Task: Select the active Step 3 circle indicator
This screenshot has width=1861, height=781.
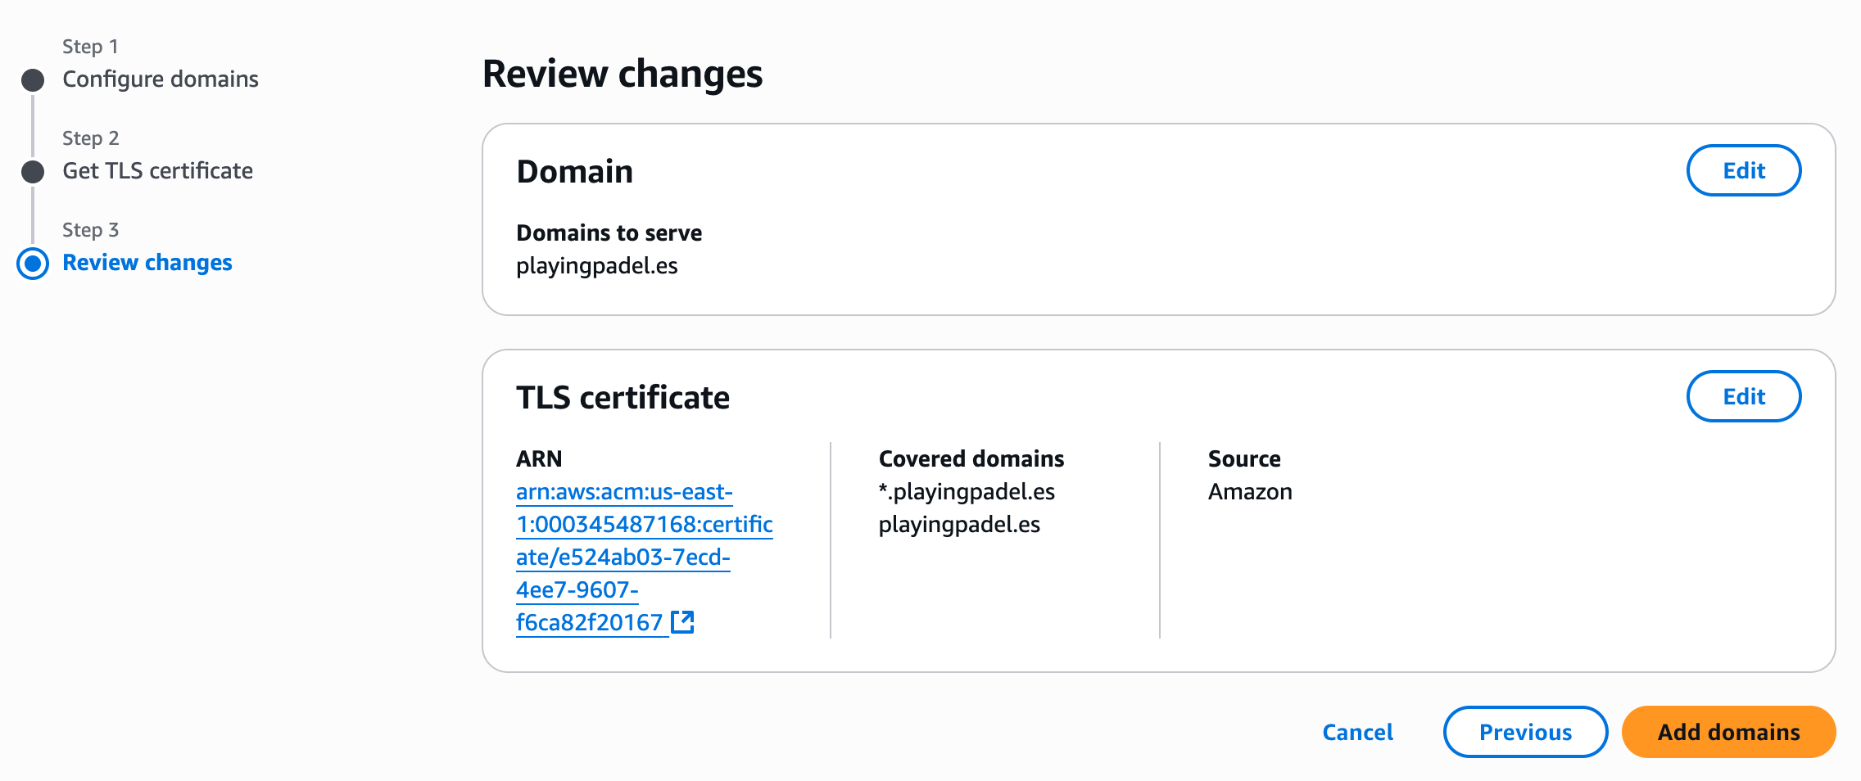Action: click(33, 264)
